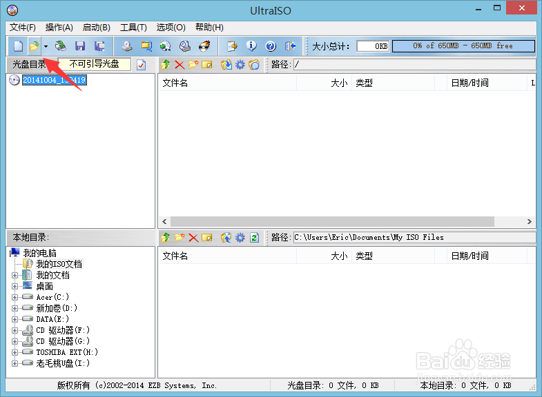Click the gear settings icon in disc pane toolbar
This screenshot has height=397, width=542.
point(240,65)
